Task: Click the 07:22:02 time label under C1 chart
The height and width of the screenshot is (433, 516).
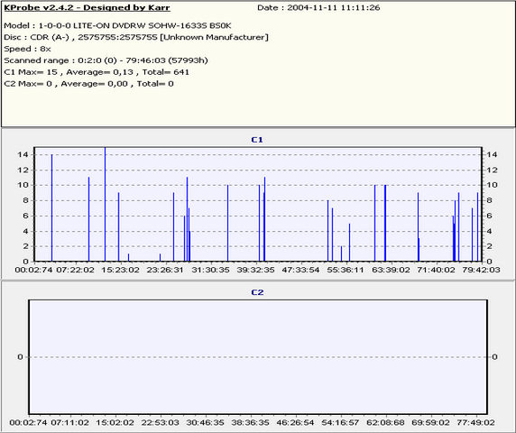Action: (75, 270)
